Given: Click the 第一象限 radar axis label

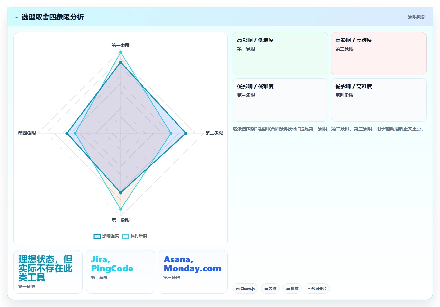Looking at the screenshot, I should (x=121, y=45).
